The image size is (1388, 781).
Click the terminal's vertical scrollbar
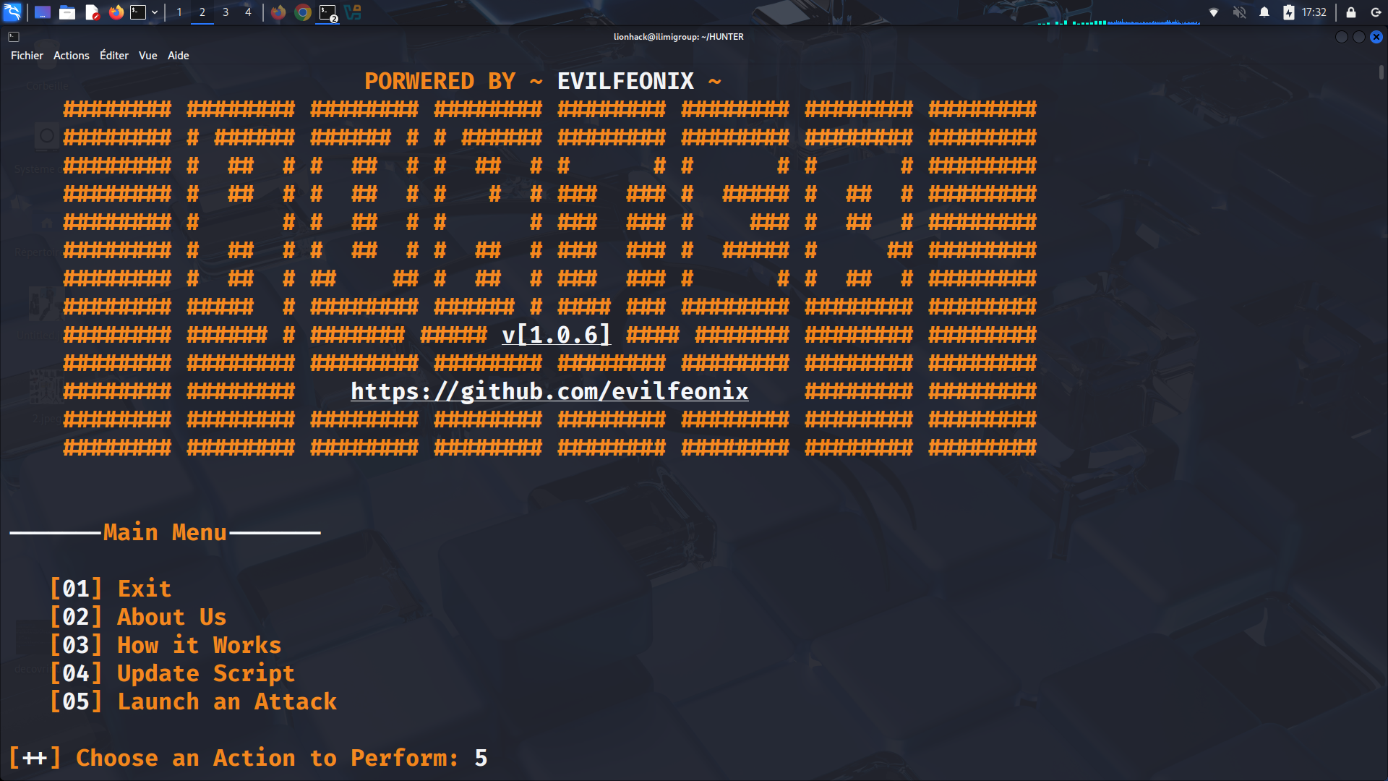[x=1381, y=72]
